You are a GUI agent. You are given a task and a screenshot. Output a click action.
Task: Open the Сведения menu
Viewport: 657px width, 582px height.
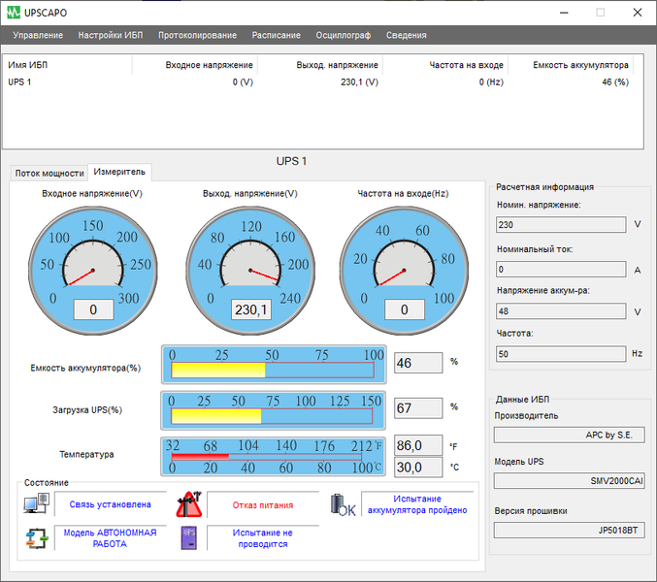pos(406,35)
